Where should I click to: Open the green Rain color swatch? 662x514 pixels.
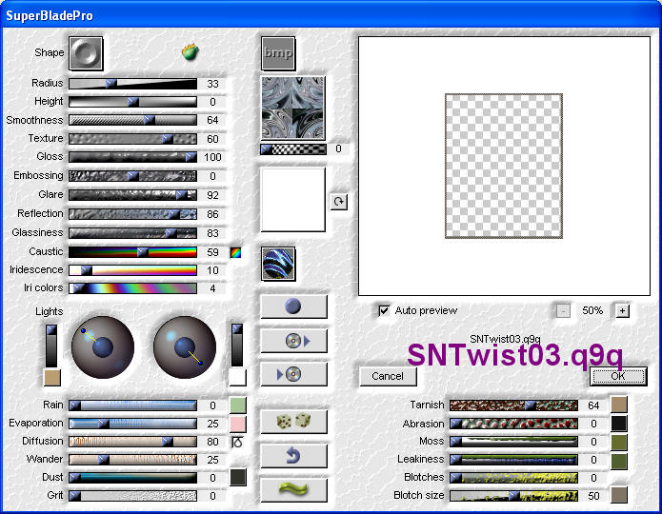[238, 405]
